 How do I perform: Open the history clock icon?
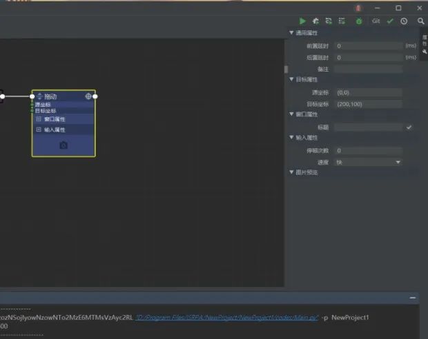click(404, 21)
